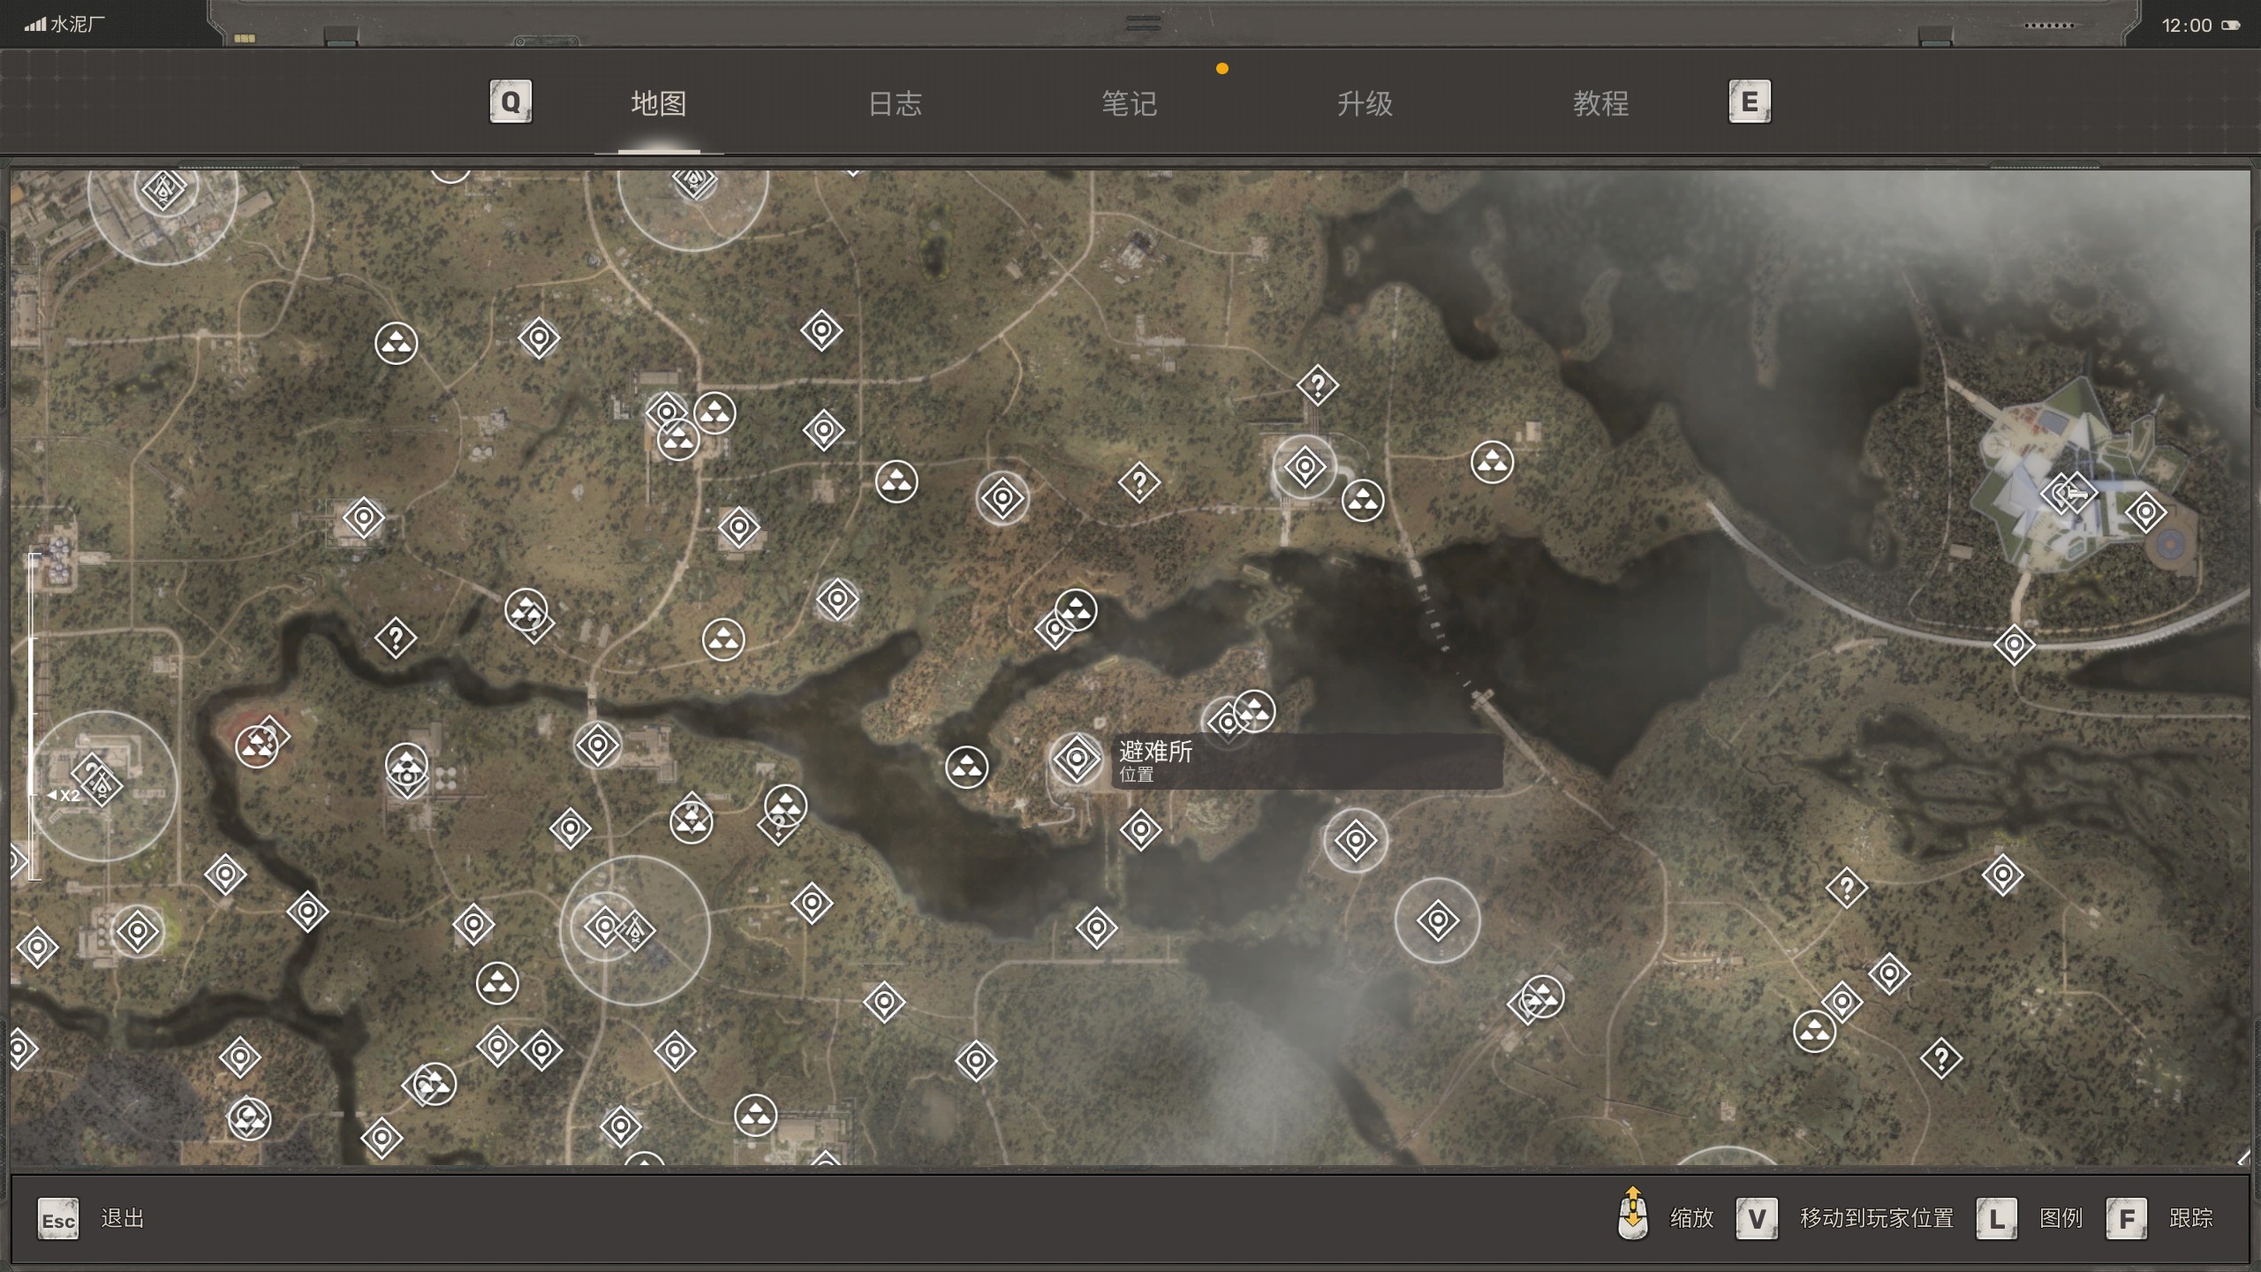Select the campfire diamond beside the circled location pin
Viewport: 2261px width, 1272px height.
pos(634,930)
